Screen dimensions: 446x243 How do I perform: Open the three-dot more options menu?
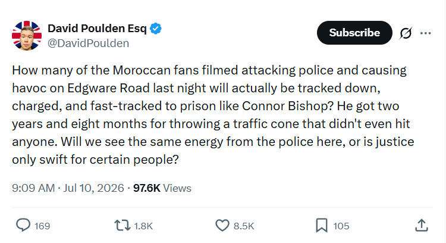click(x=425, y=33)
